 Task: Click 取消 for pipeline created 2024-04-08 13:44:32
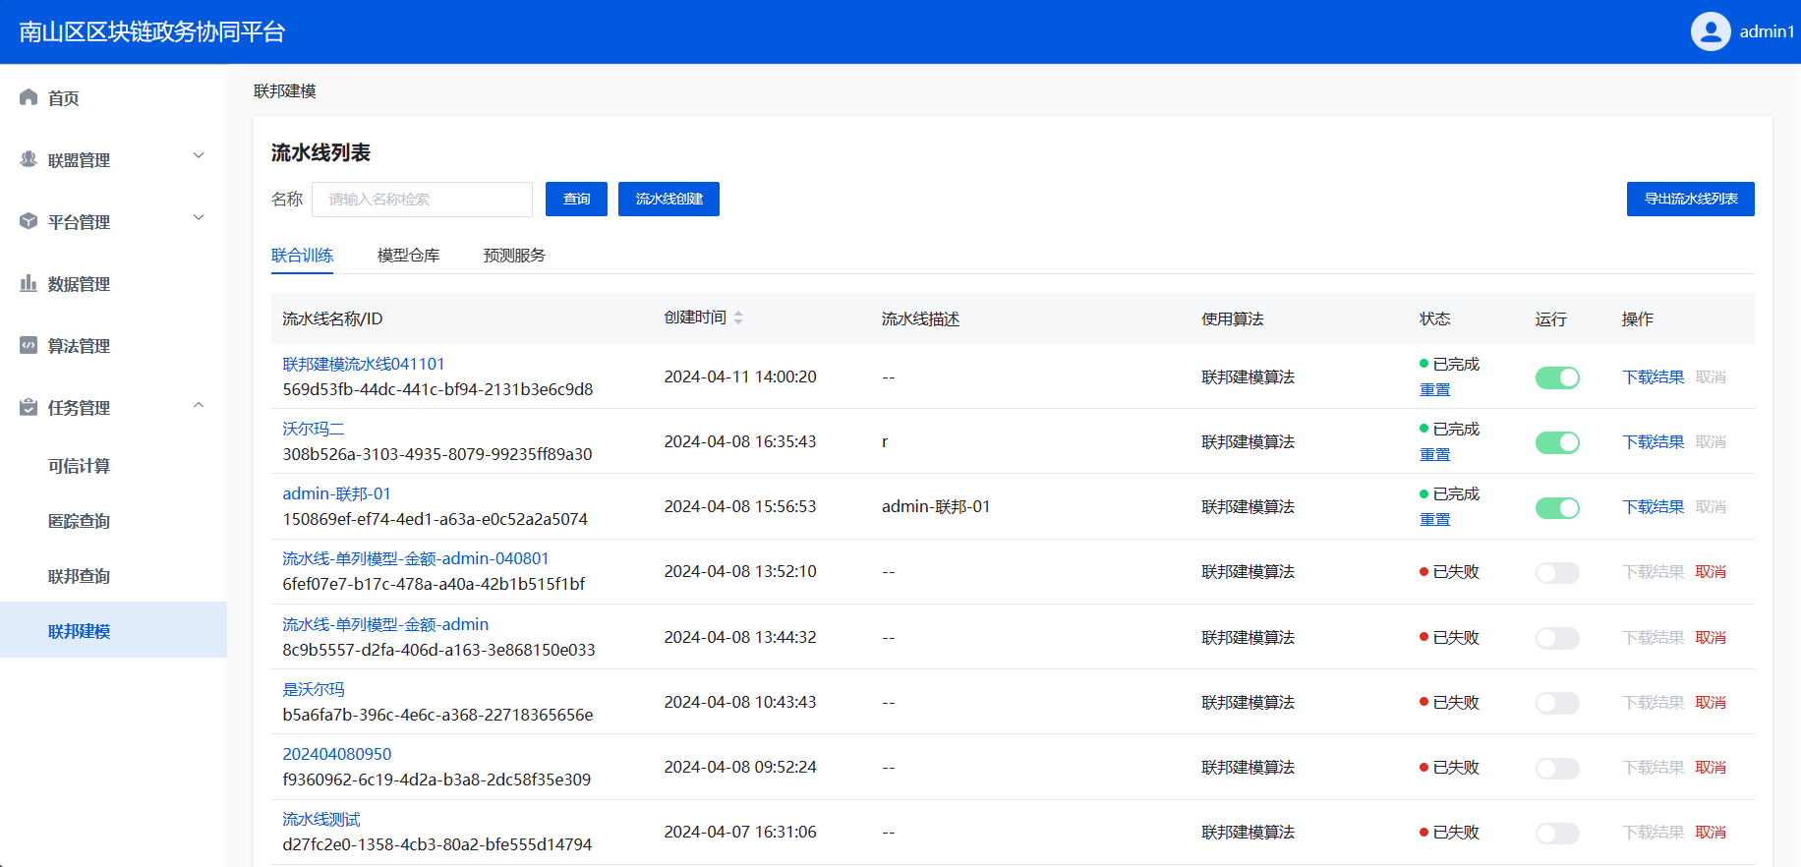(1711, 637)
